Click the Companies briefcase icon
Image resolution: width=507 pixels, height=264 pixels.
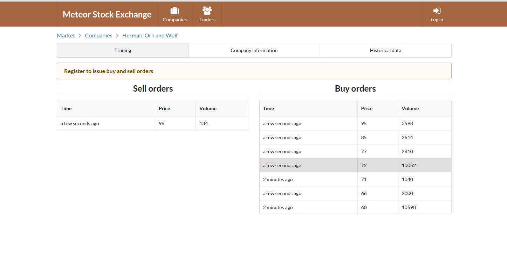174,11
